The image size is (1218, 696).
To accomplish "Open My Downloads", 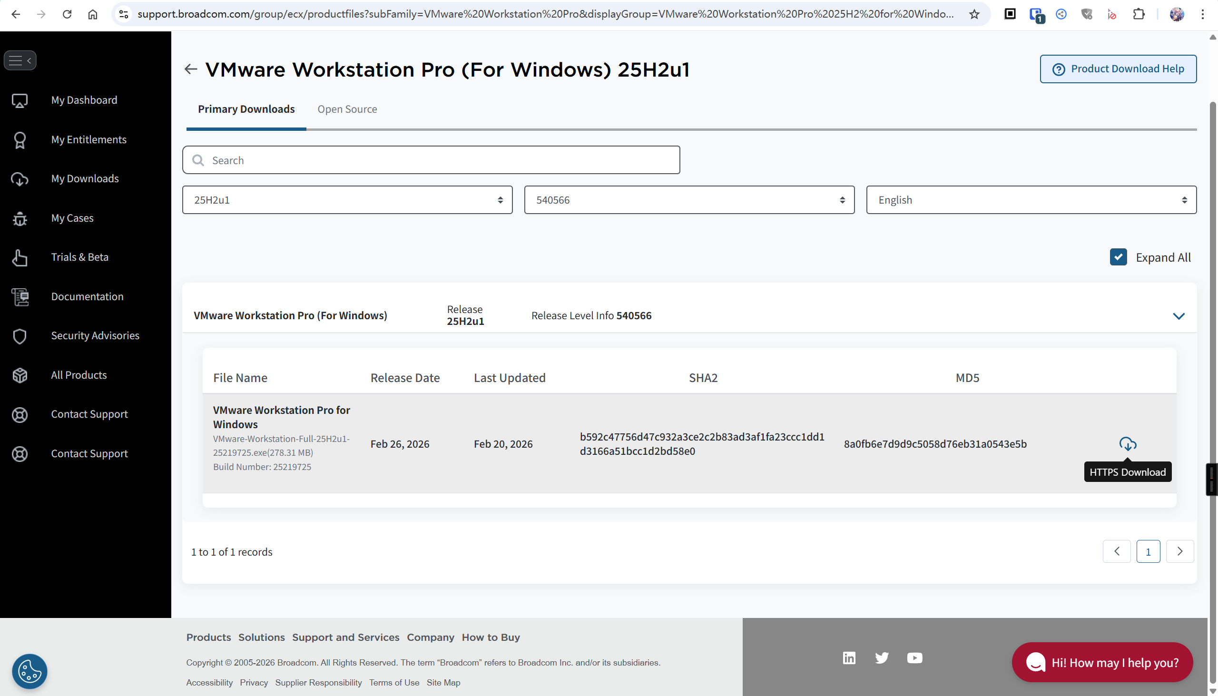I will coord(85,178).
